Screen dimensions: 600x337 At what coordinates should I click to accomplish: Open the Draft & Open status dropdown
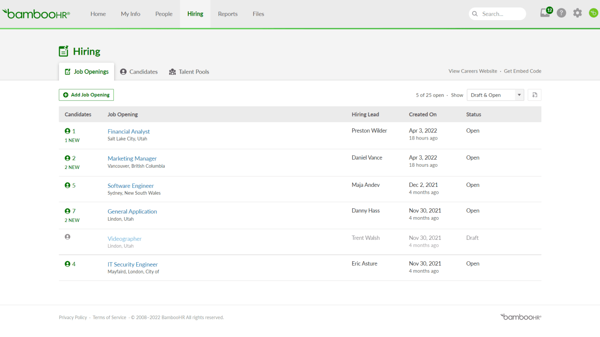(x=495, y=95)
